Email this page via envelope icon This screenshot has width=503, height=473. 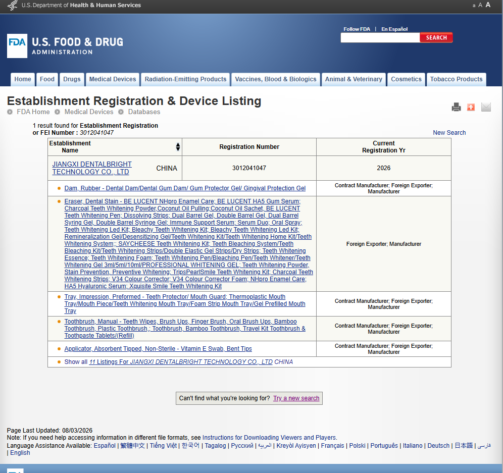point(486,107)
